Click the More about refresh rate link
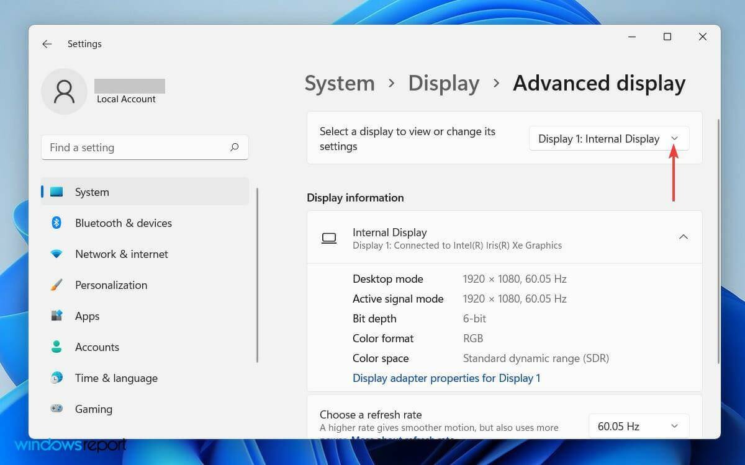Image resolution: width=745 pixels, height=465 pixels. point(404,437)
